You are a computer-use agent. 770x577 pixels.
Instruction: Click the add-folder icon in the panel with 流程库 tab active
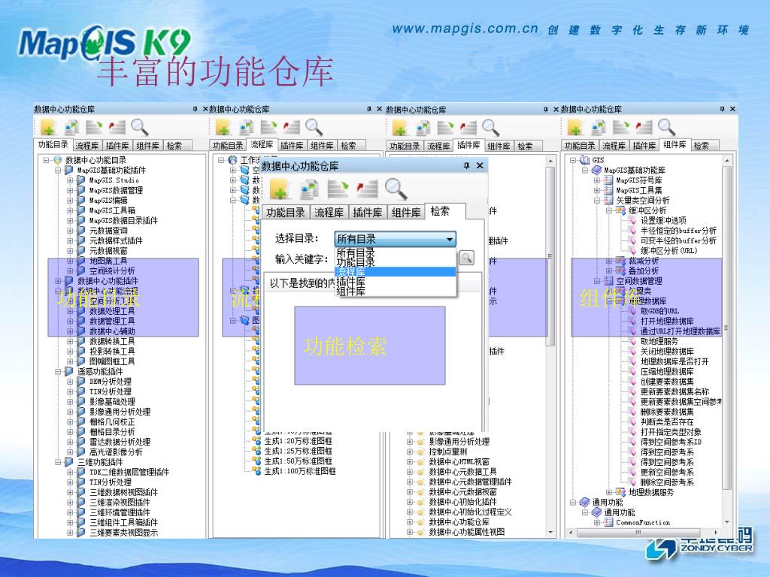[223, 128]
